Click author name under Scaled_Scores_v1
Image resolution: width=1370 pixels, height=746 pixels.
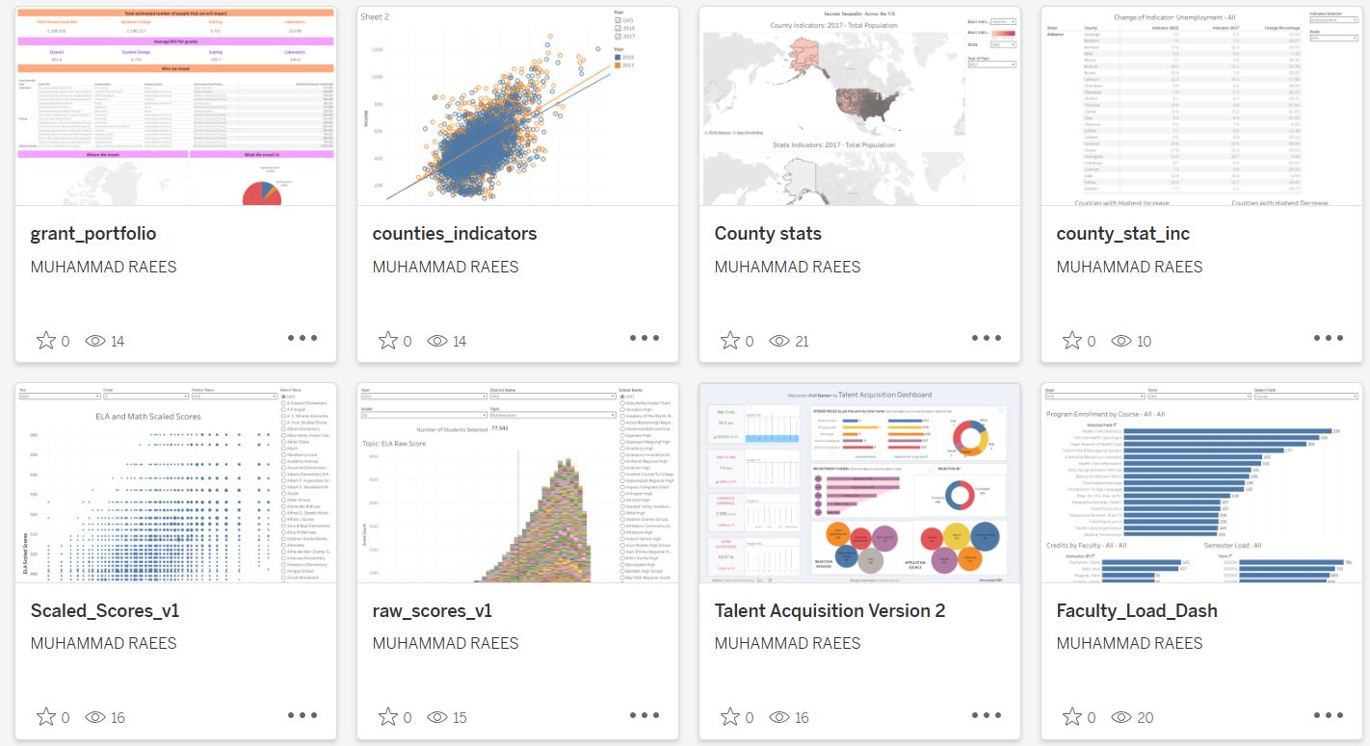[103, 643]
